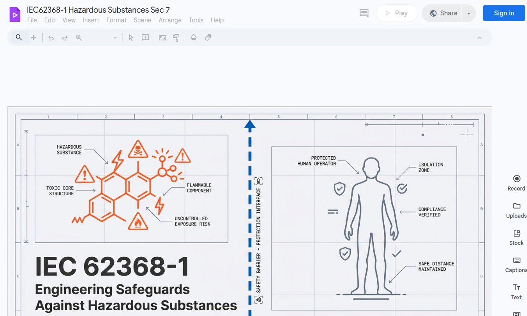This screenshot has width=527, height=316.
Task: Expand the Share options dropdown arrow
Action: pos(469,13)
